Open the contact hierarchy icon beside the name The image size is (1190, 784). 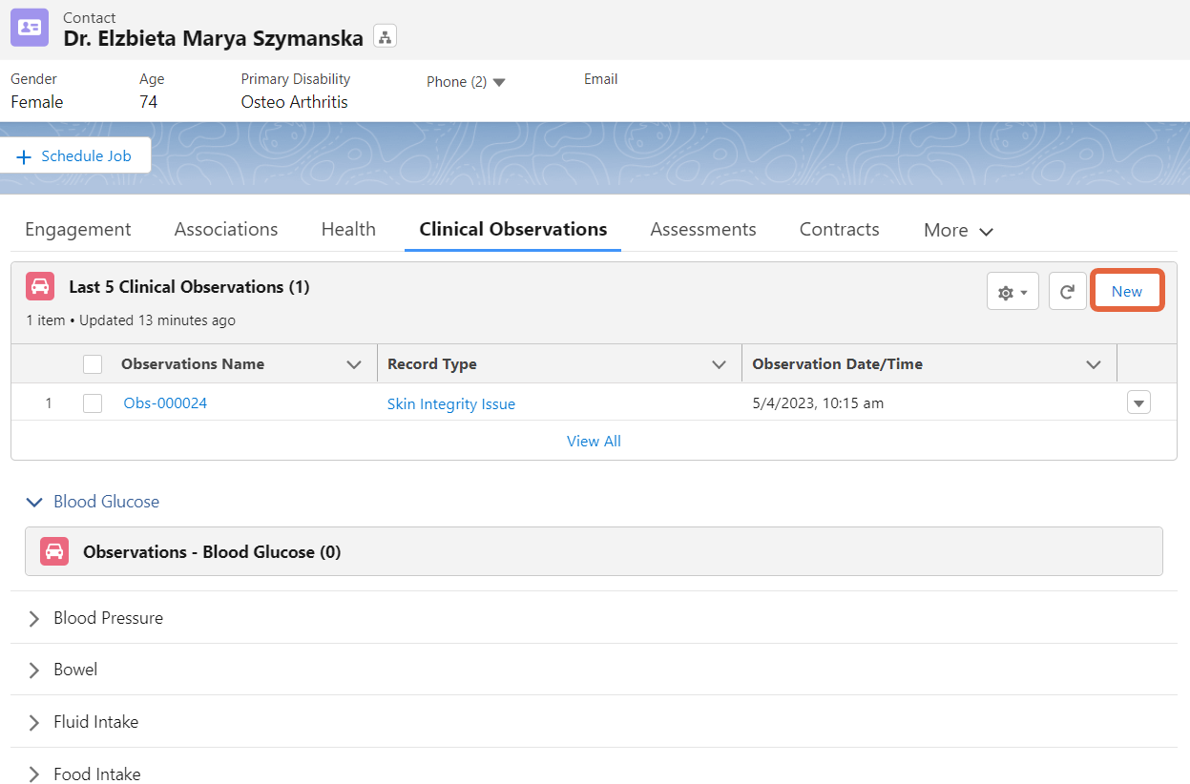point(385,37)
